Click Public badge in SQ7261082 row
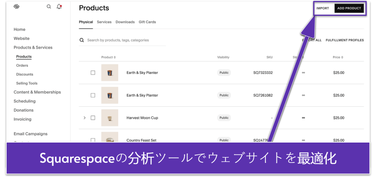Viewport: 376px width, 177px height. click(224, 95)
